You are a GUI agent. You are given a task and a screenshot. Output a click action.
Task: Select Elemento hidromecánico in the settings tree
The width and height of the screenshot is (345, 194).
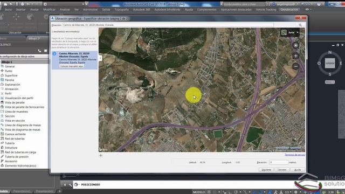(x=20, y=166)
